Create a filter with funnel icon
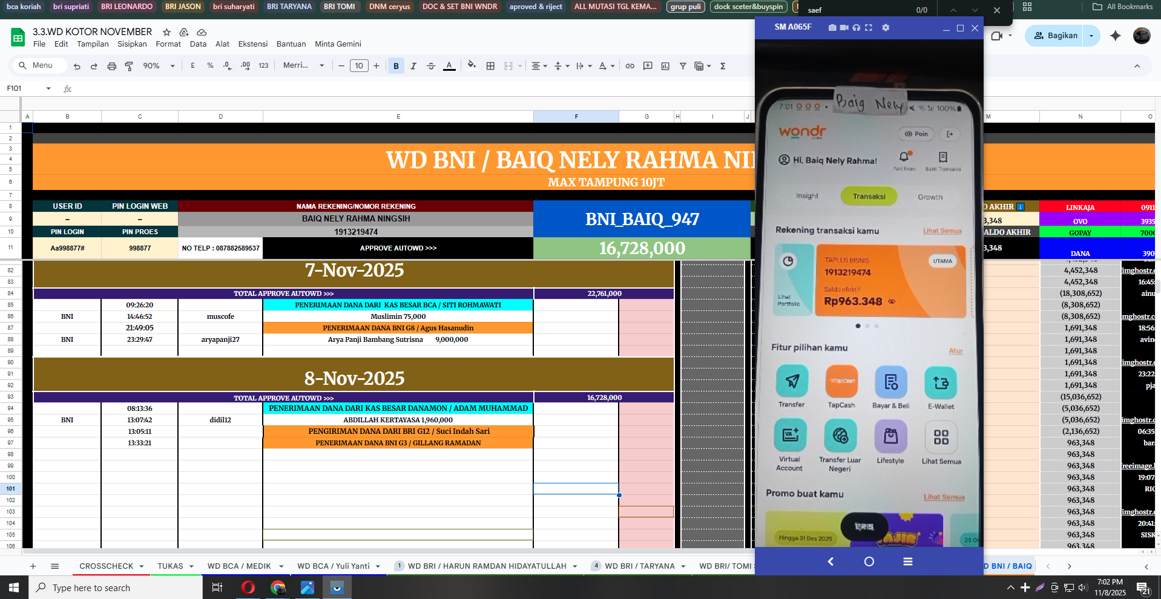Screen dimensions: 1161x599 click(683, 66)
